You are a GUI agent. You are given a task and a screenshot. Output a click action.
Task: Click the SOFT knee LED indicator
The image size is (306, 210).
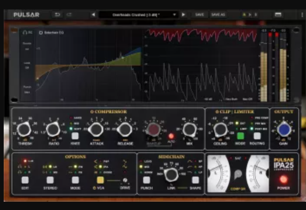[71, 129]
